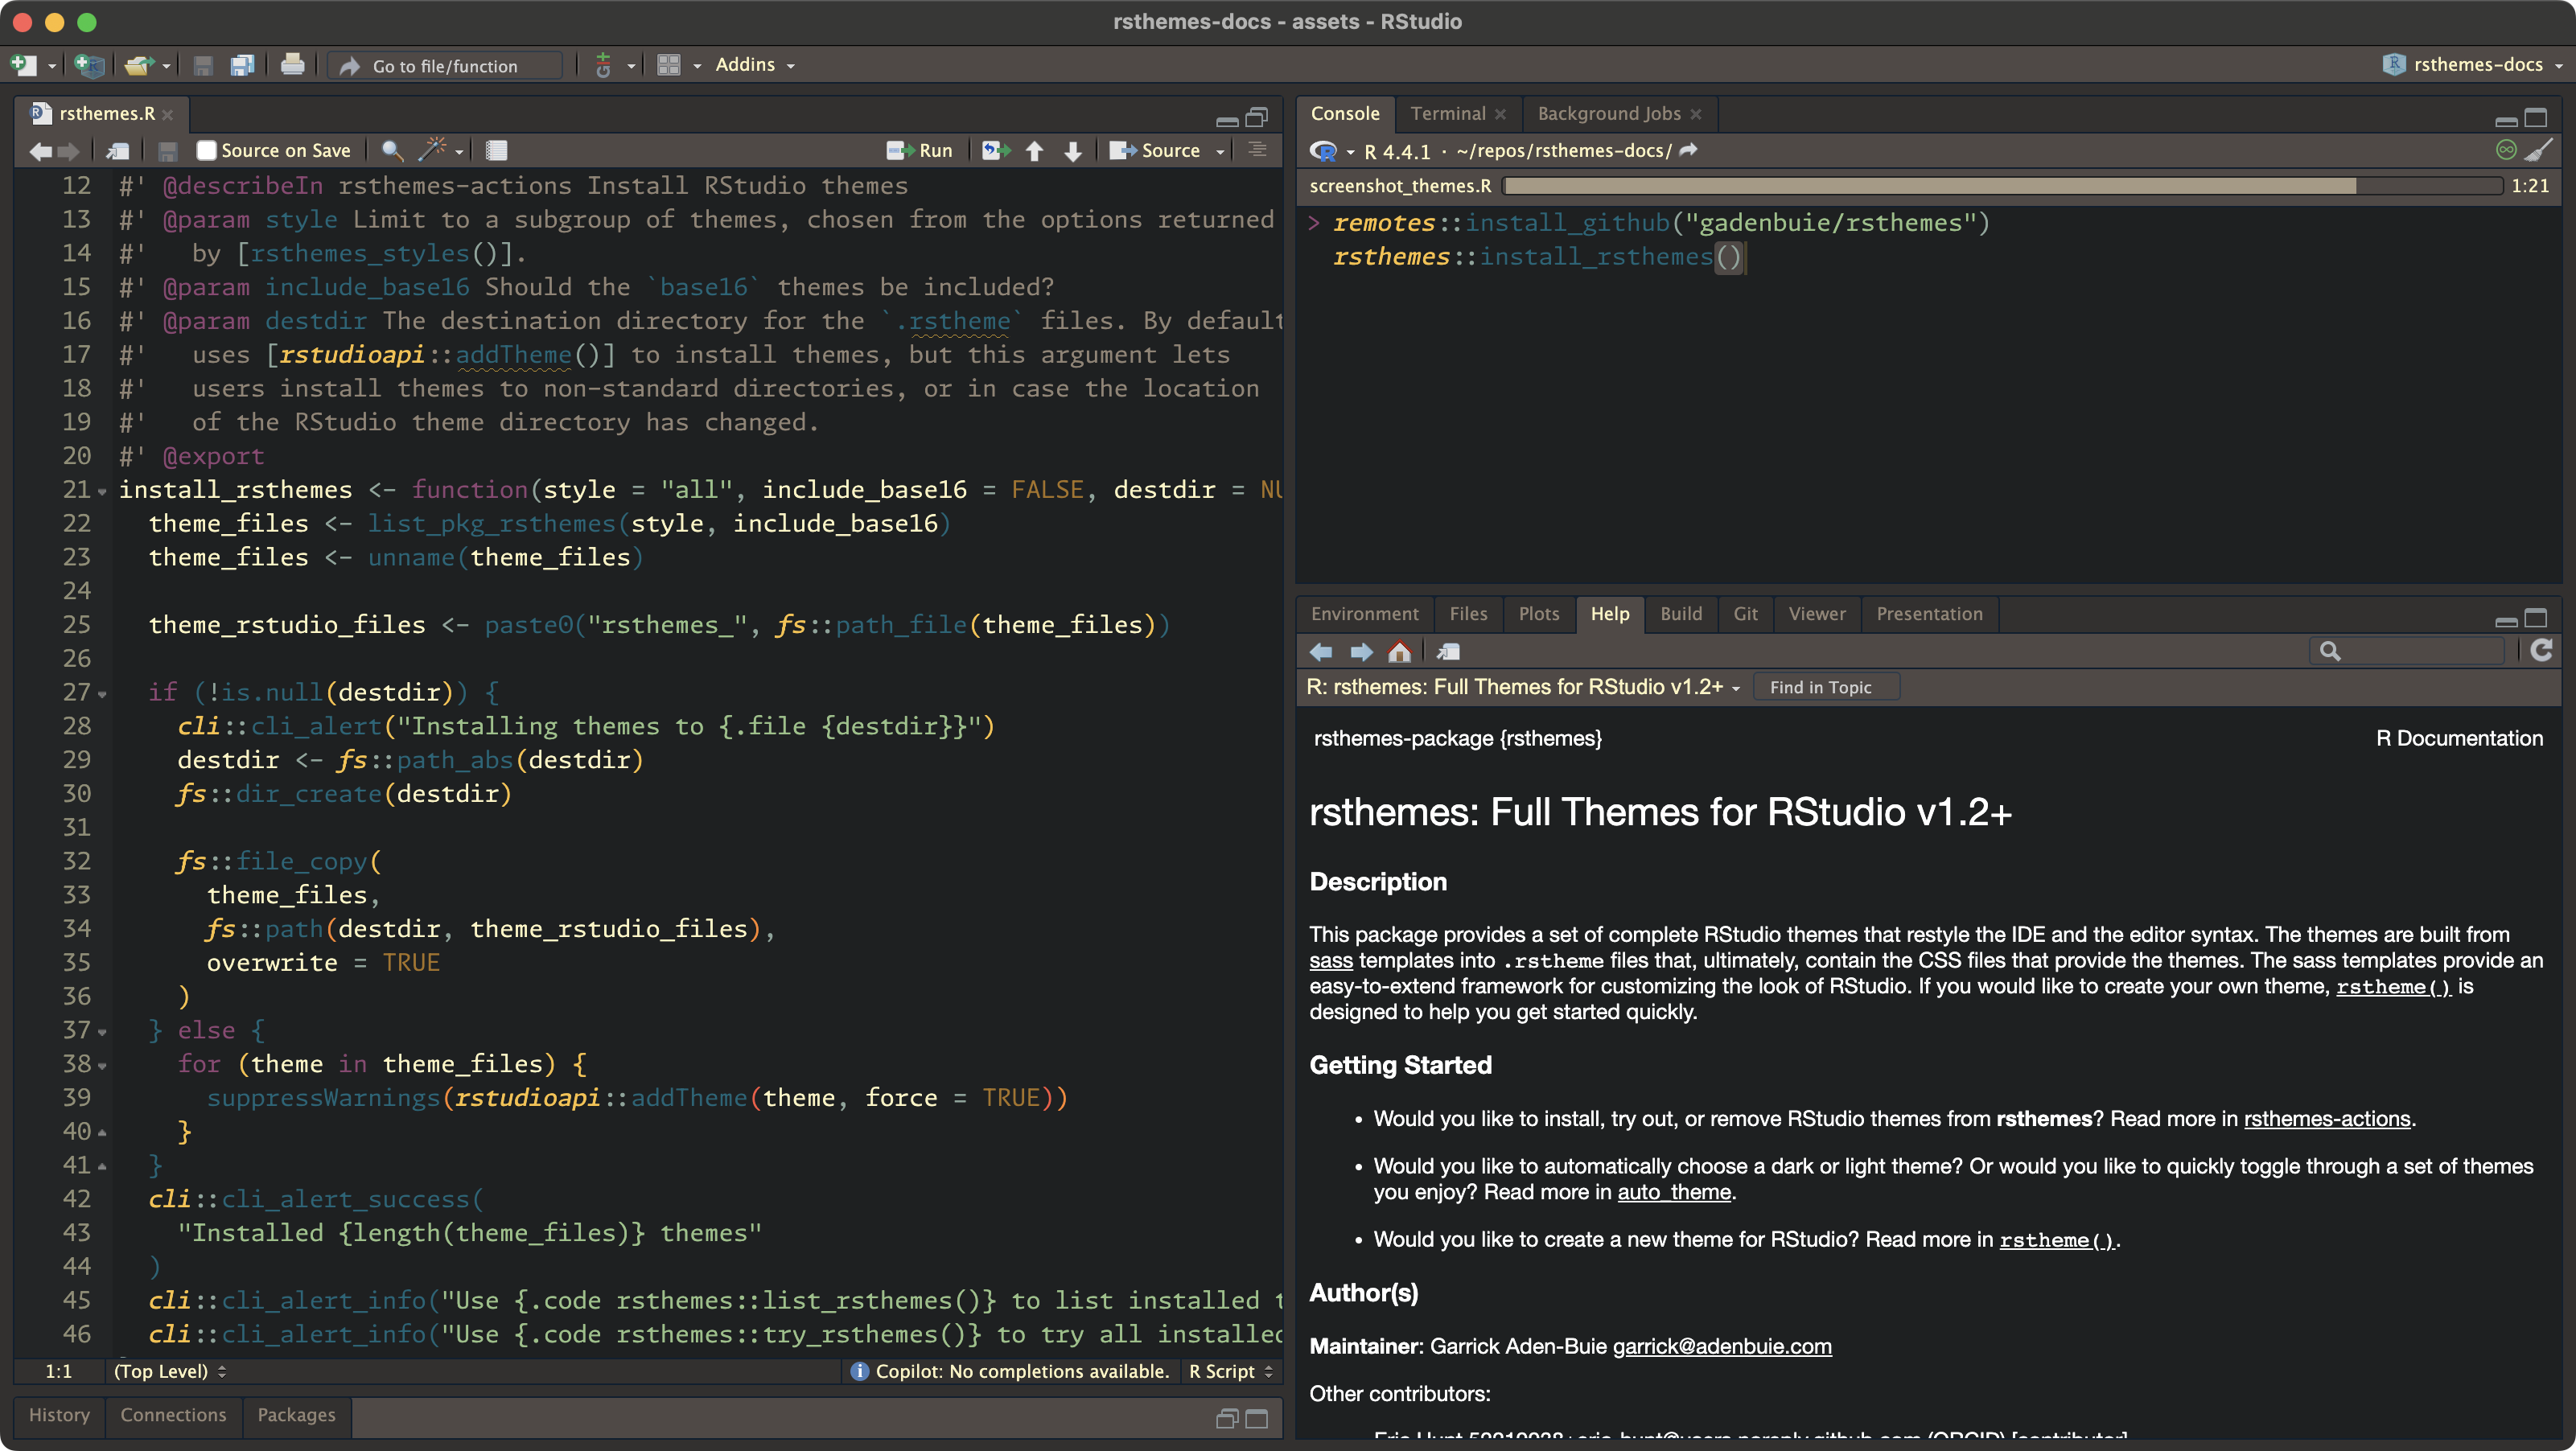This screenshot has height=1451, width=2576.
Task: Click the Compile Report notebook icon
Action: click(496, 151)
